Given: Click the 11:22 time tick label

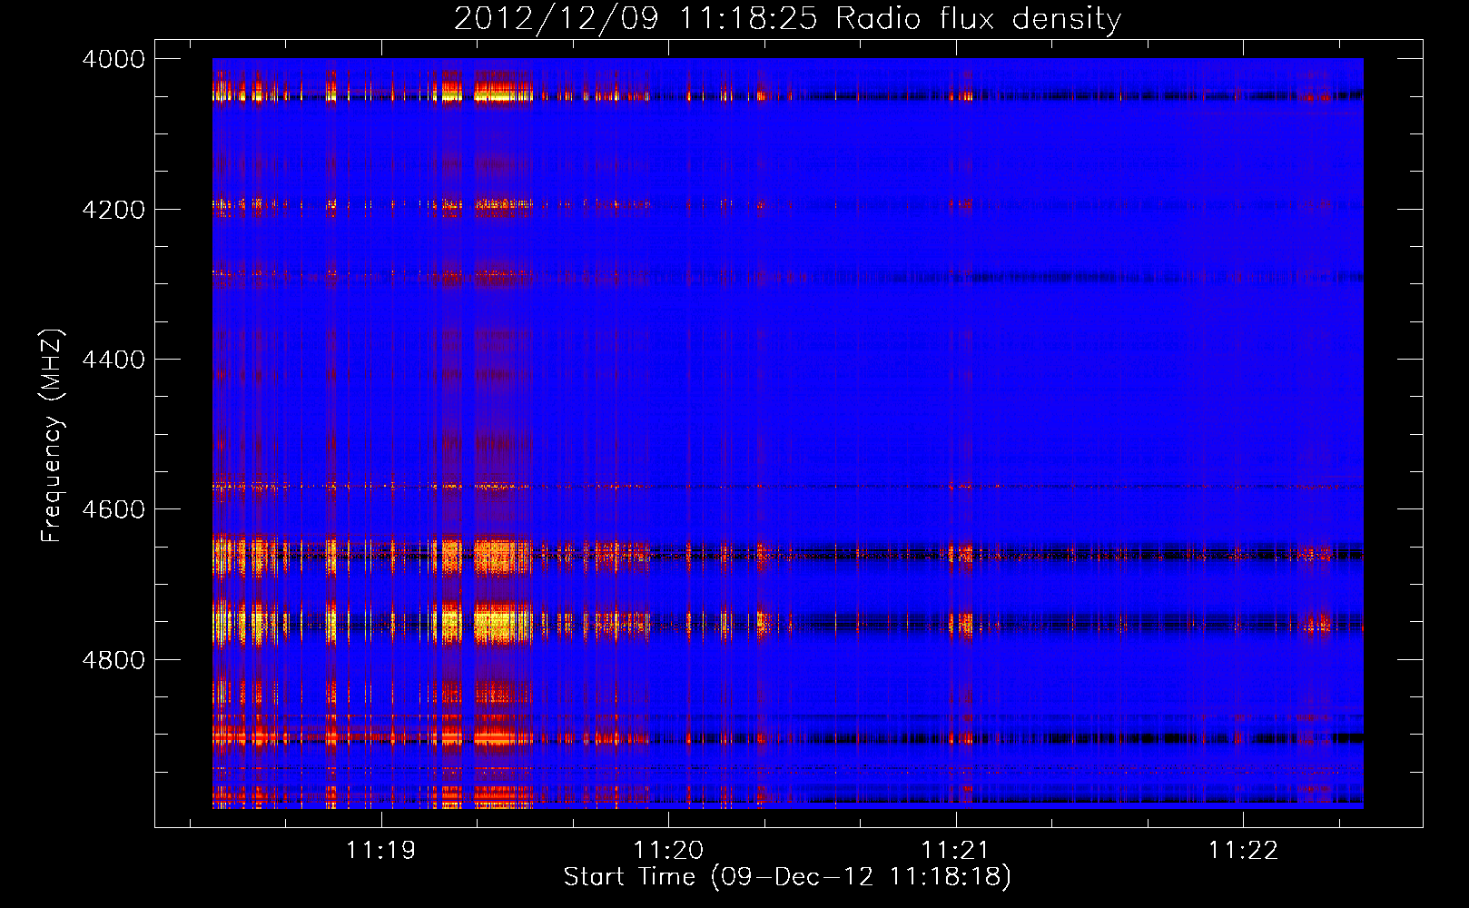Looking at the screenshot, I should pyautogui.click(x=1243, y=851).
